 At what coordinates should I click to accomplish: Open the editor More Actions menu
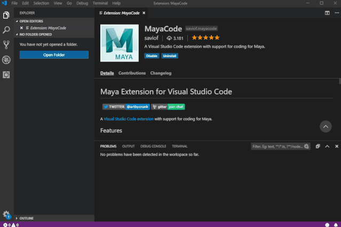point(337,13)
